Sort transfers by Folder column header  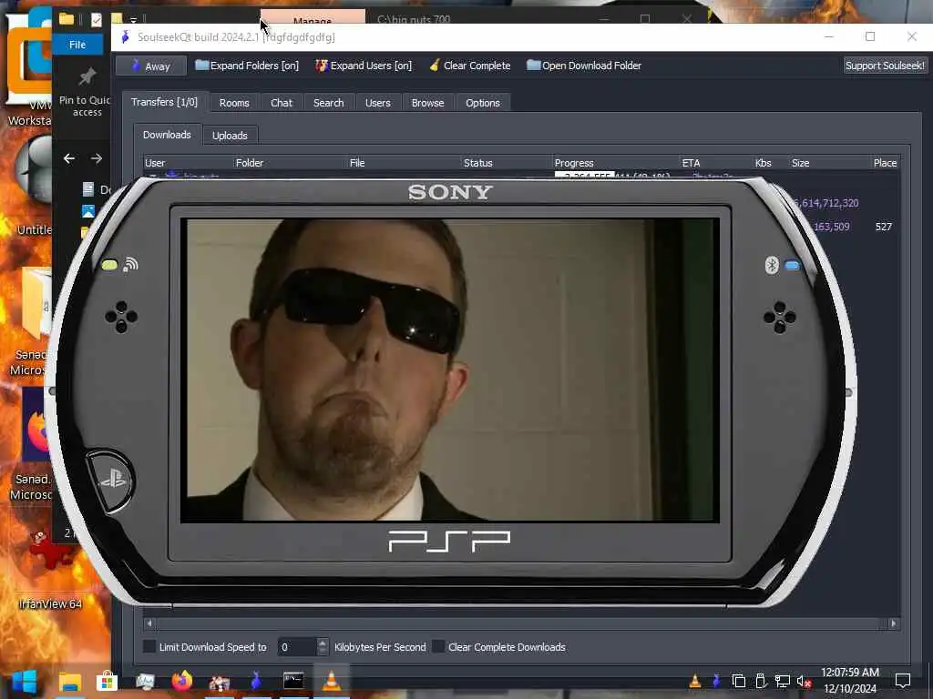[x=291, y=163]
